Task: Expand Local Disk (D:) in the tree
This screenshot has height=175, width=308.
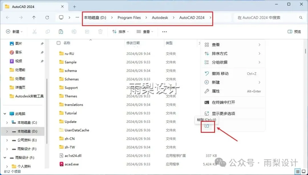Action: [7, 131]
